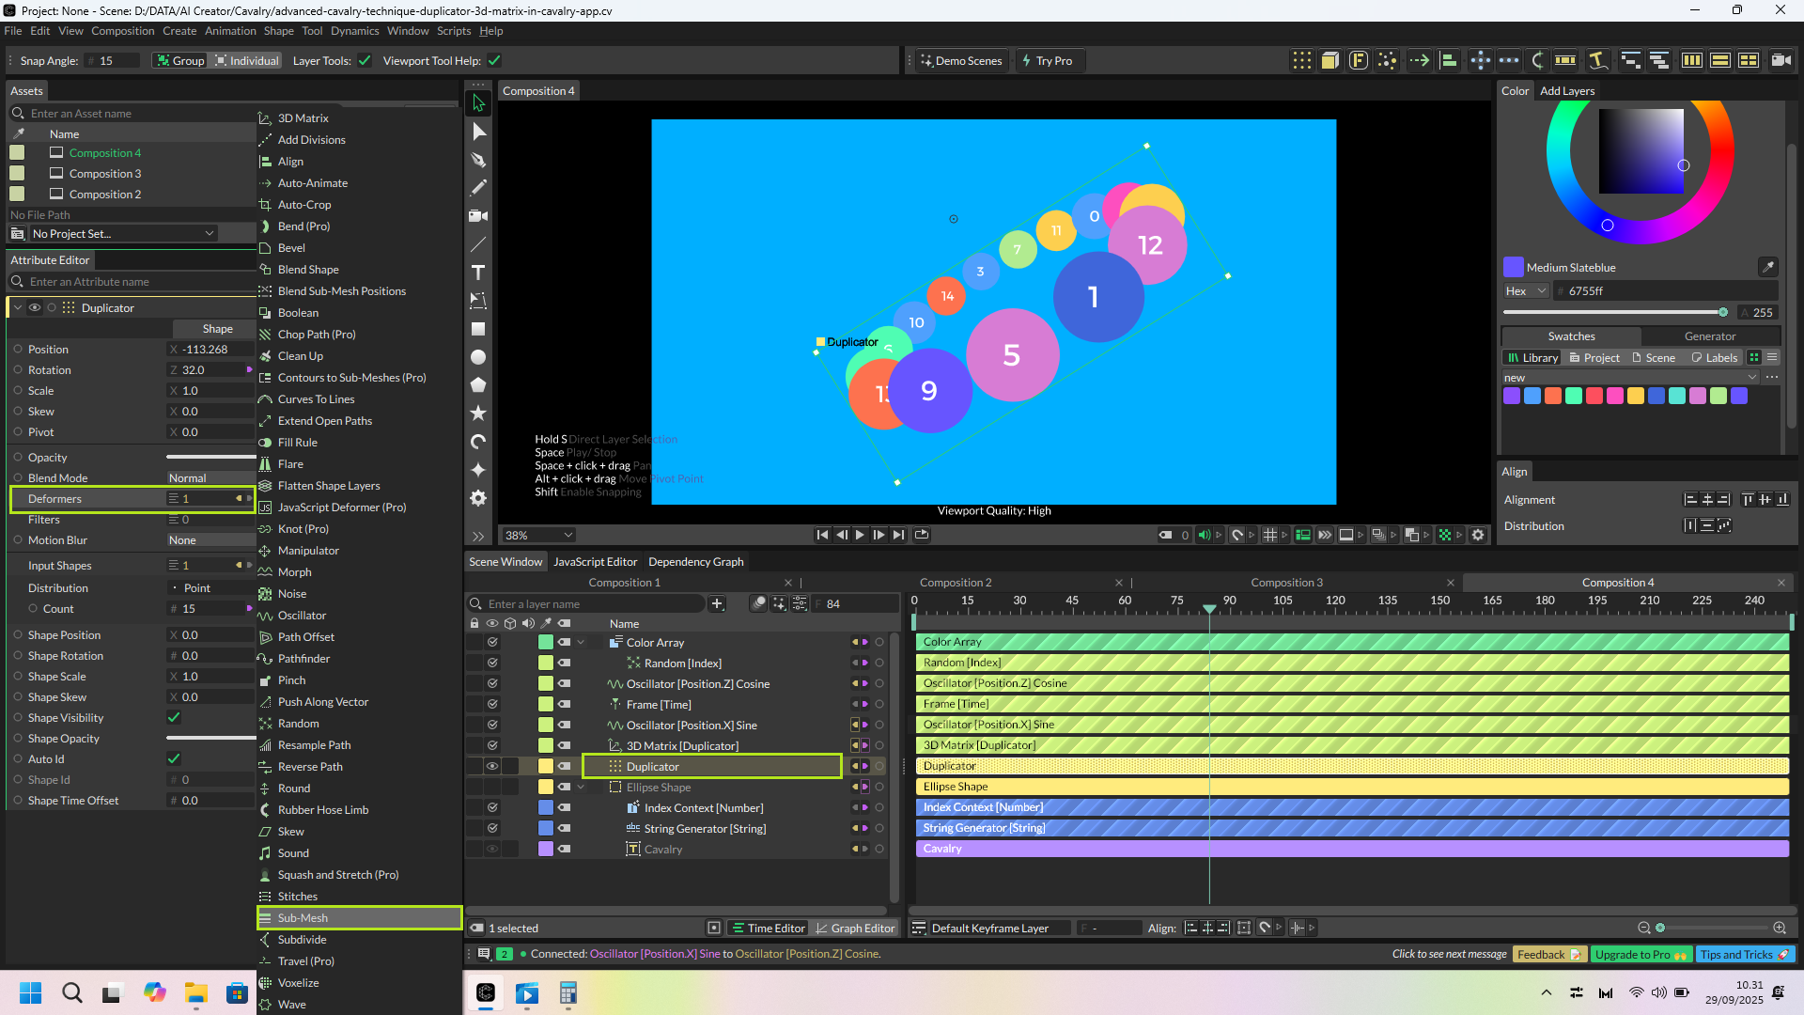Select the Star shape tool
This screenshot has height=1015, width=1804.
(x=478, y=414)
